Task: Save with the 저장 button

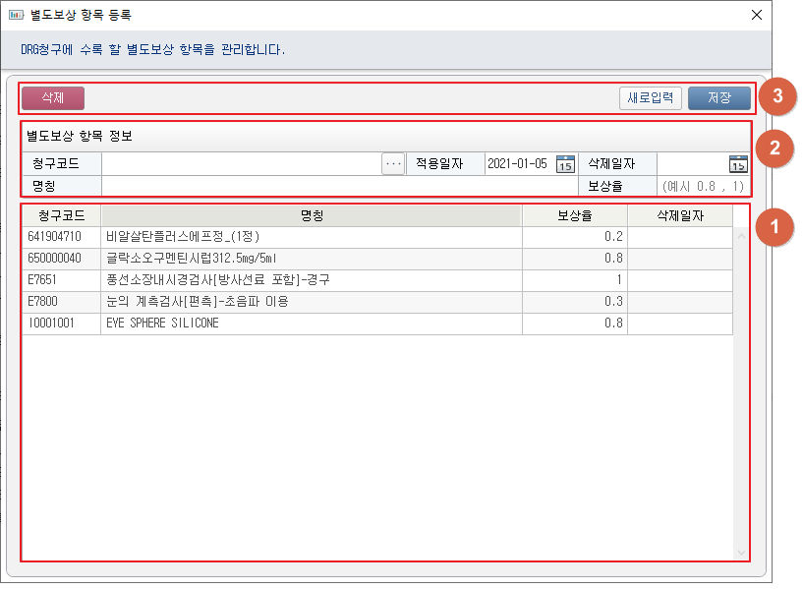Action: [718, 98]
